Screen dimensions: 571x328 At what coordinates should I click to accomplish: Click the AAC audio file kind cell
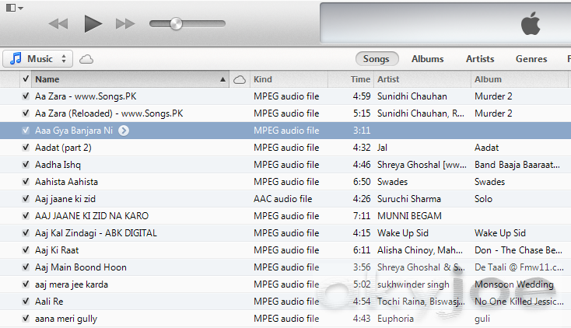pyautogui.click(x=283, y=199)
